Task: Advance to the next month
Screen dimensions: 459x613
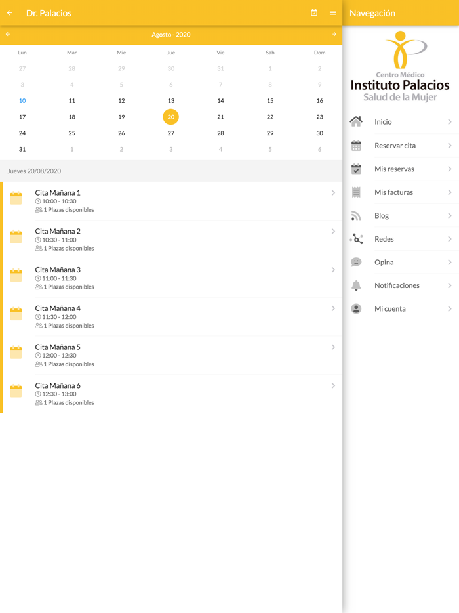Action: coord(333,35)
